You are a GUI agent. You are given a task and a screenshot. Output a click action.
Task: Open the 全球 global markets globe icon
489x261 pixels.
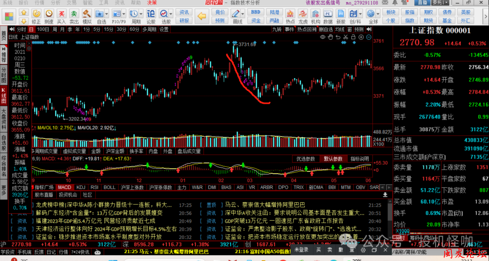click(371, 14)
